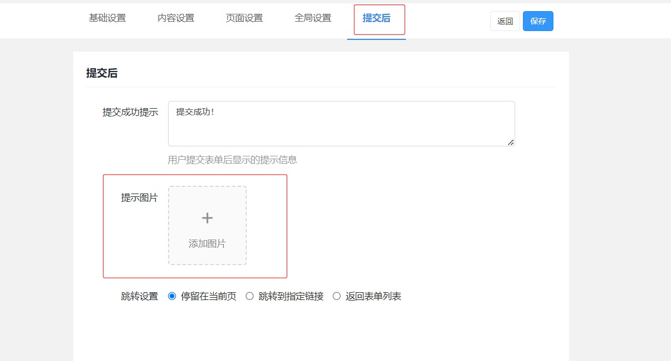Click the 提交成功提示 field label
The height and width of the screenshot is (361, 671).
pos(130,112)
